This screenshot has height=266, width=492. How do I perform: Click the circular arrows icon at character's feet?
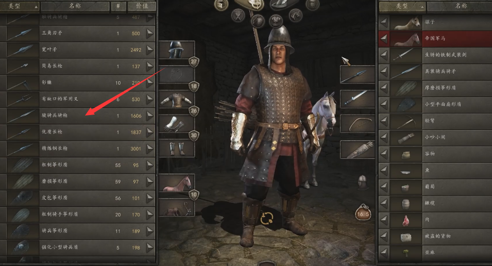tap(267, 218)
